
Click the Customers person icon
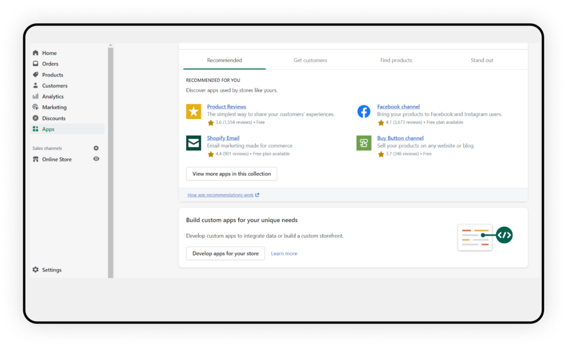[35, 86]
